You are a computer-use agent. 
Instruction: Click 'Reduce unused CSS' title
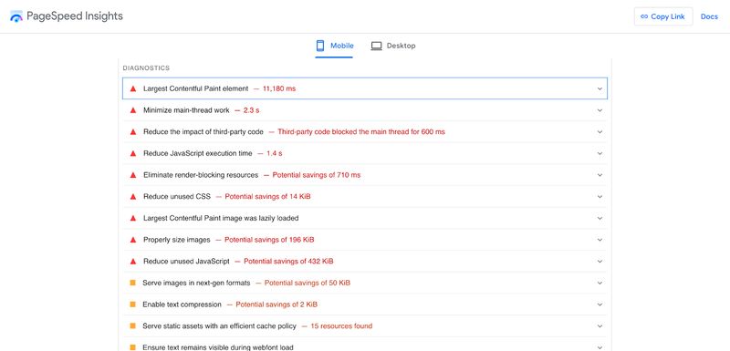[x=177, y=196]
